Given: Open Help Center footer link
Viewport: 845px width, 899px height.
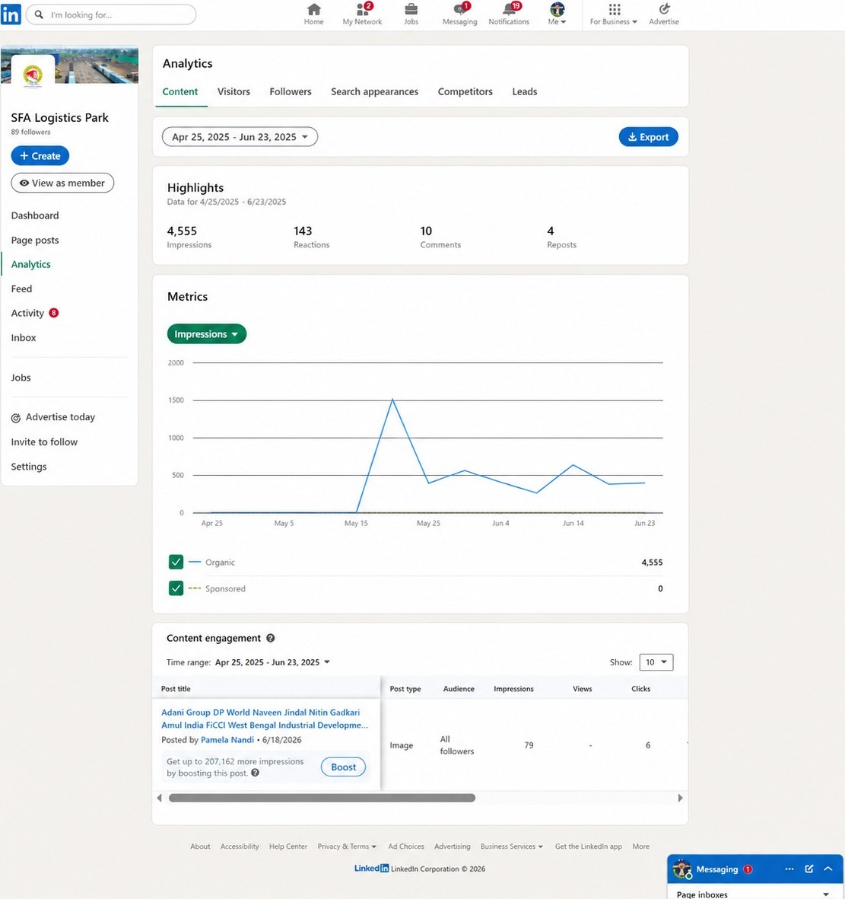Looking at the screenshot, I should click(288, 846).
